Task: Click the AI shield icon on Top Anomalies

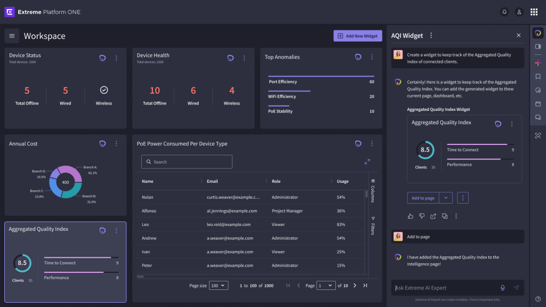Action: [358, 56]
